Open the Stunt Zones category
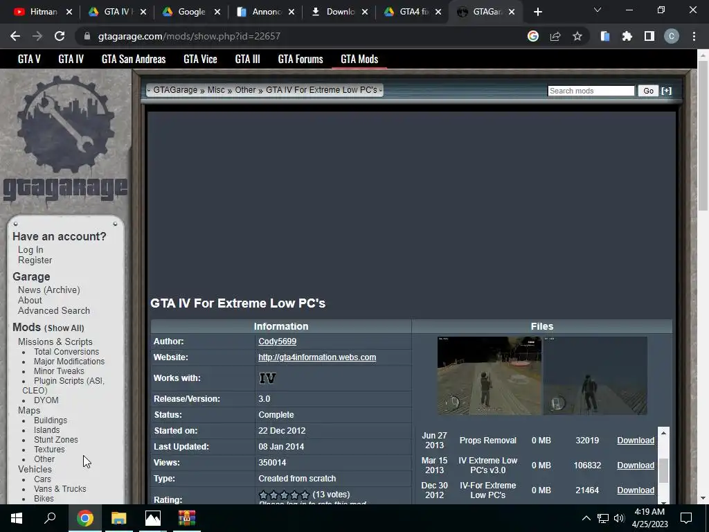709x532 pixels. pos(55,440)
